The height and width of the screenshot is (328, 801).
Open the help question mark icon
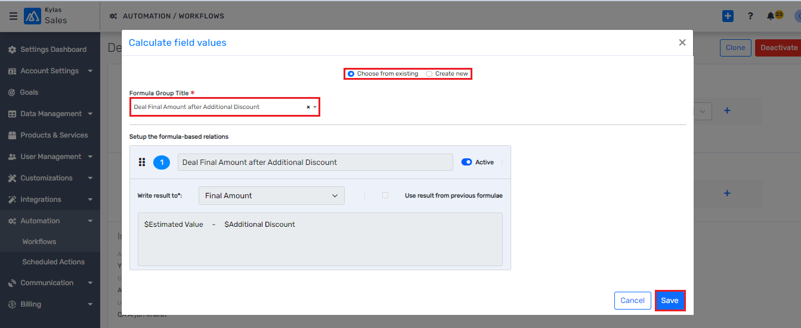750,16
